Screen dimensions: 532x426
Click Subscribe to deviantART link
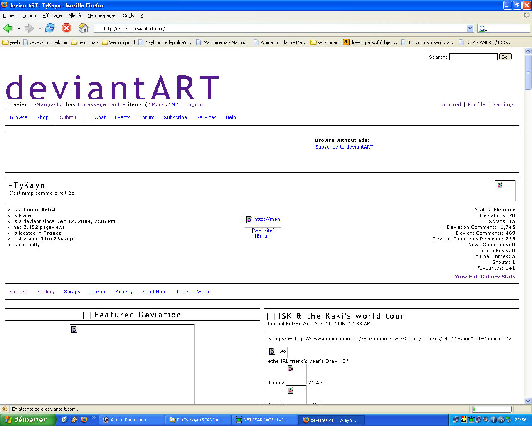344,147
